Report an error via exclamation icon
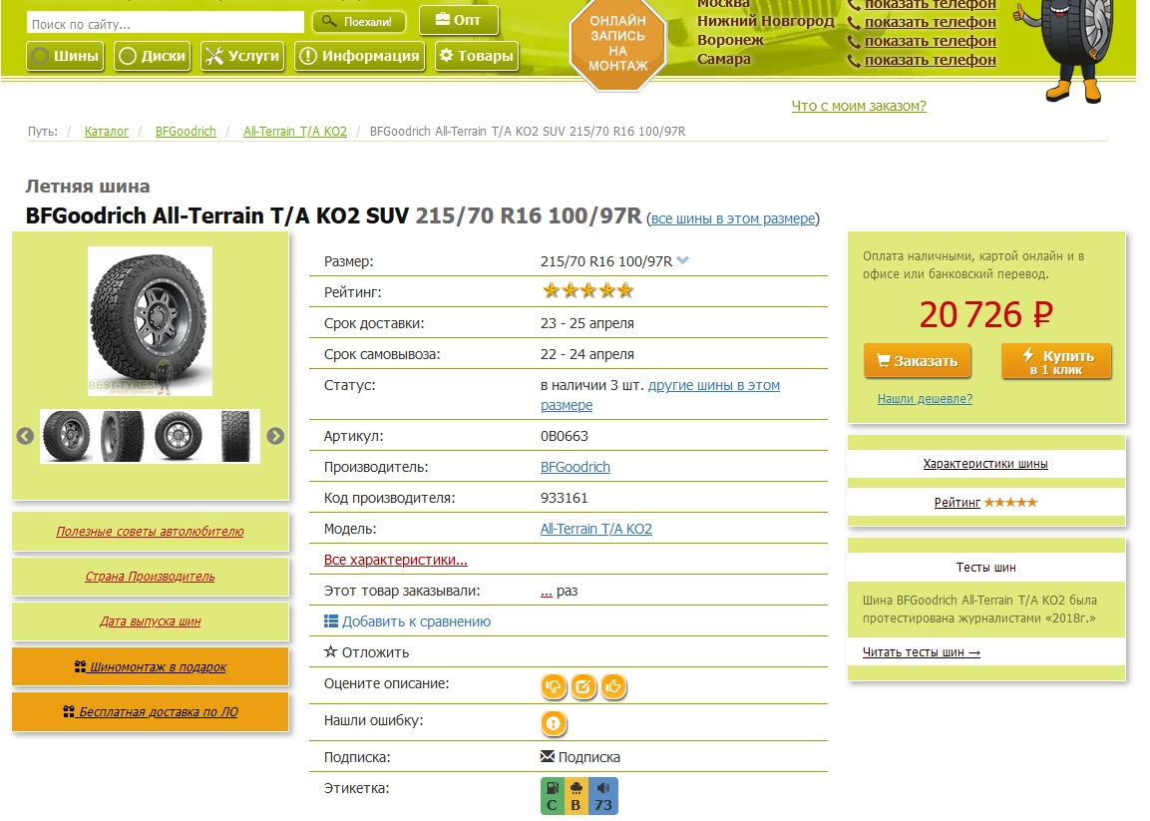Viewport: 1150px width, 821px height. [553, 723]
